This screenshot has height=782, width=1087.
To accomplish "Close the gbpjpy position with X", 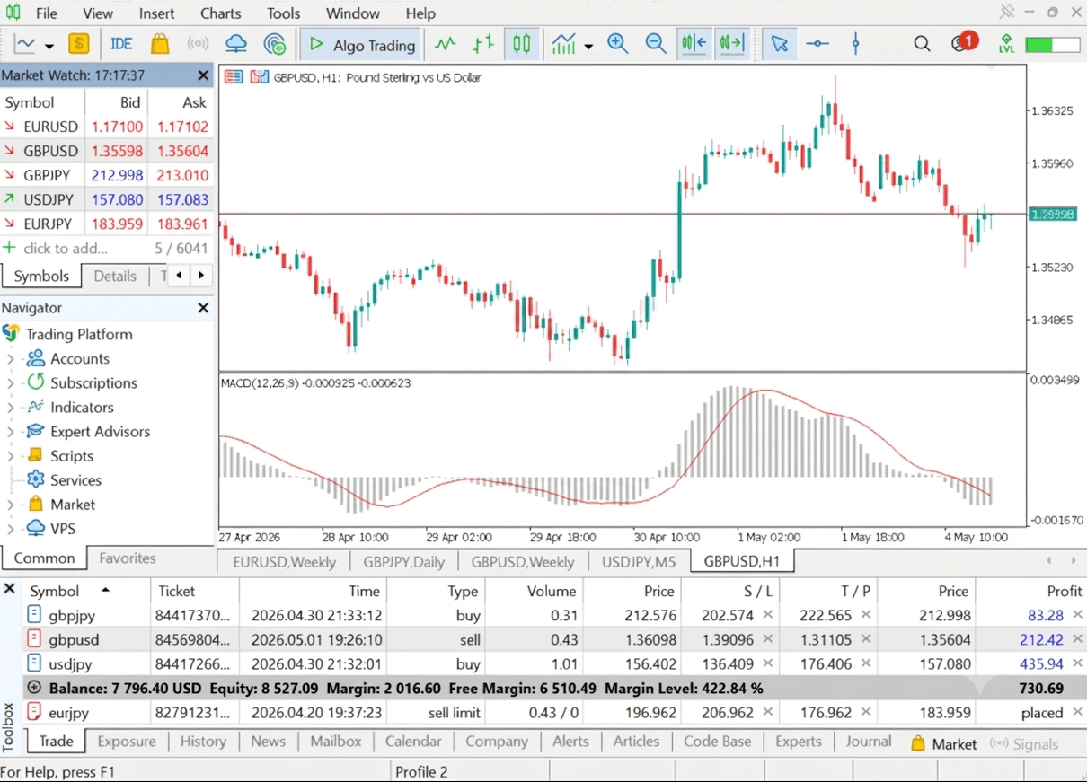I will click(x=1077, y=615).
